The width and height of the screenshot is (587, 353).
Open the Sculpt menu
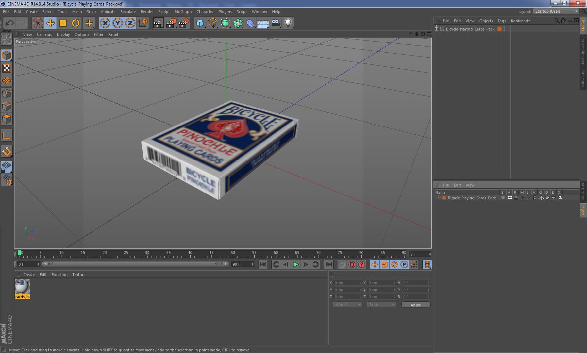click(164, 12)
